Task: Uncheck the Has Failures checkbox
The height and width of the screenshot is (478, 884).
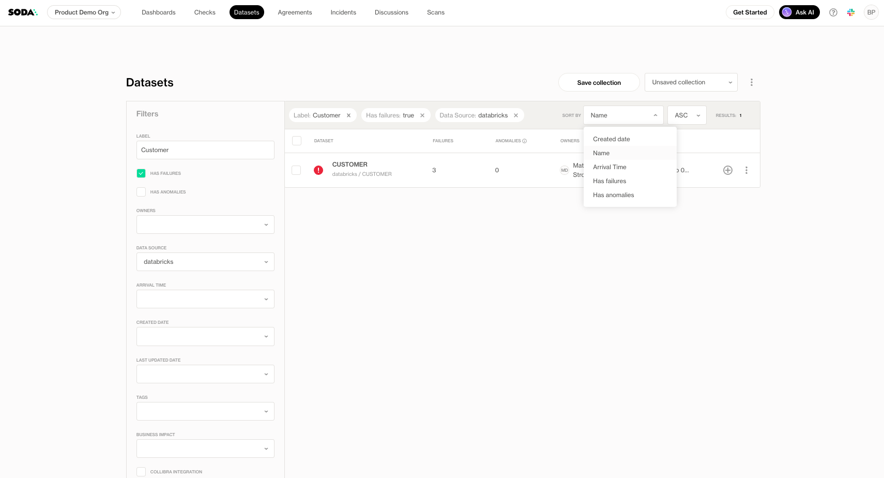Action: [x=141, y=173]
